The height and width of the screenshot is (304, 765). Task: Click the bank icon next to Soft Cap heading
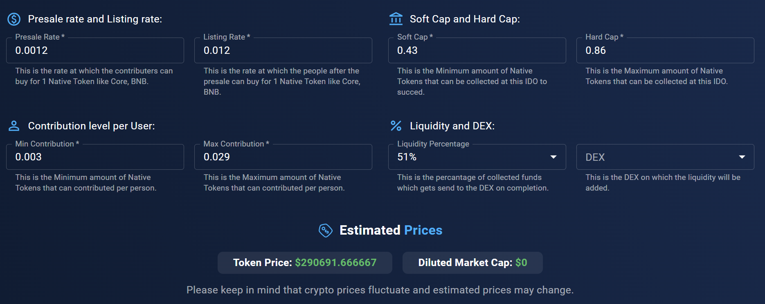[395, 18]
